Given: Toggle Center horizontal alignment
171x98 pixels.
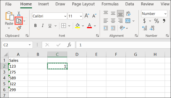Looking at the screenshot, I should click(x=113, y=21).
